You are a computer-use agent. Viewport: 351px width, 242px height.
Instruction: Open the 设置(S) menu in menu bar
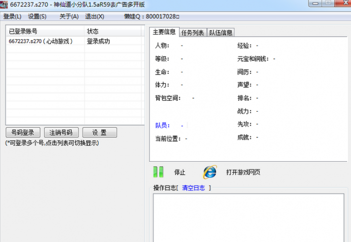click(37, 16)
